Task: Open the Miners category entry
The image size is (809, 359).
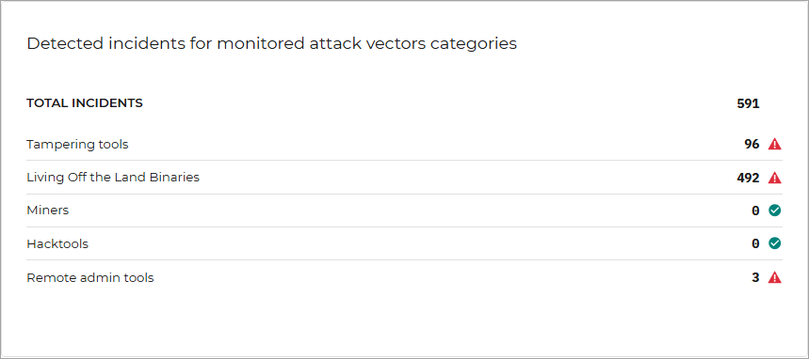Action: [404, 211]
